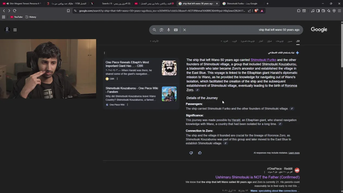
Task: Open 'Ushimaru Shimotsuki is NOT the Father' Reddit result
Action: (258, 177)
